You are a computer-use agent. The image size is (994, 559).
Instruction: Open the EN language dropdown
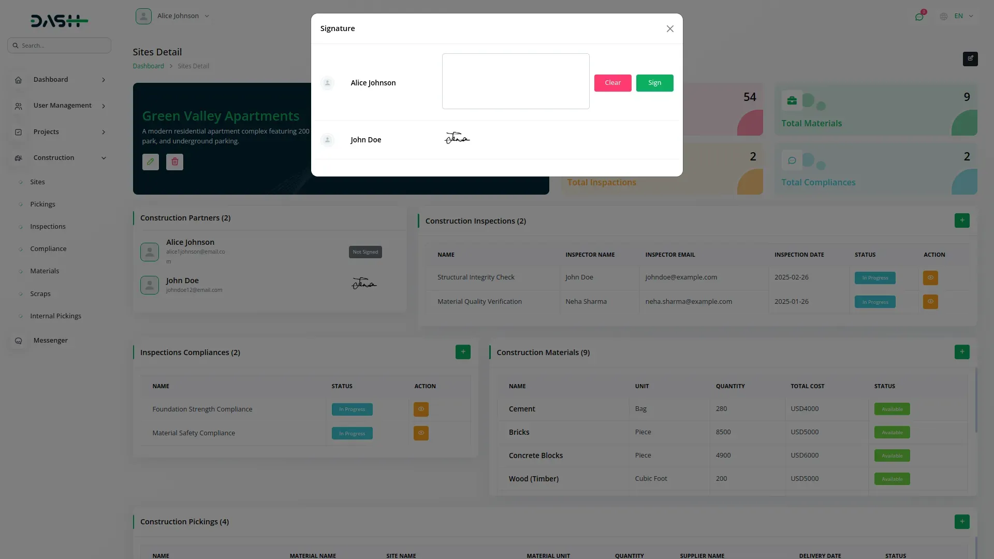click(958, 16)
